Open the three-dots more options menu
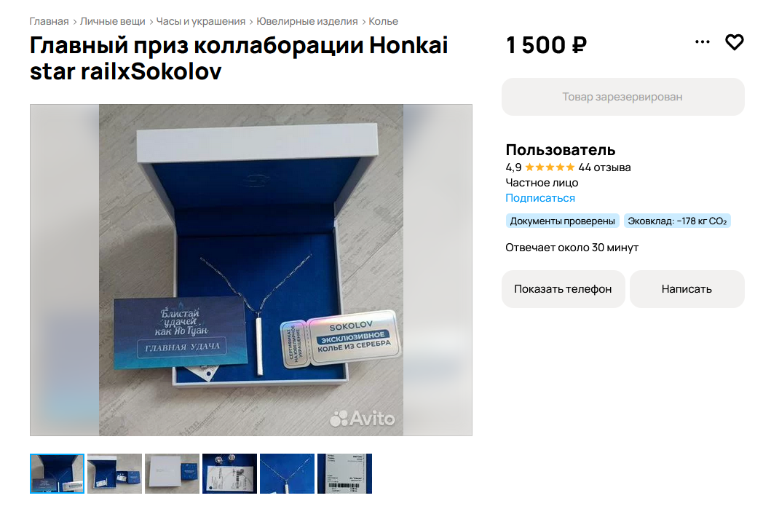This screenshot has width=771, height=525. point(702,42)
